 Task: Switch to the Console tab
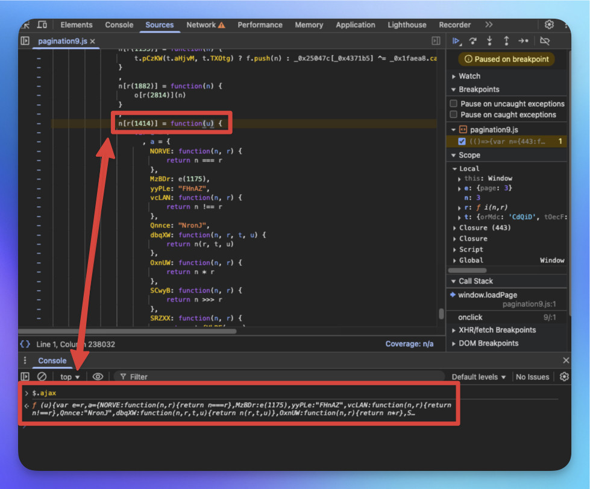click(119, 25)
